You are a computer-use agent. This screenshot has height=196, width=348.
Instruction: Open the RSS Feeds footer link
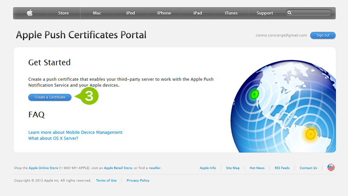coord(282,168)
